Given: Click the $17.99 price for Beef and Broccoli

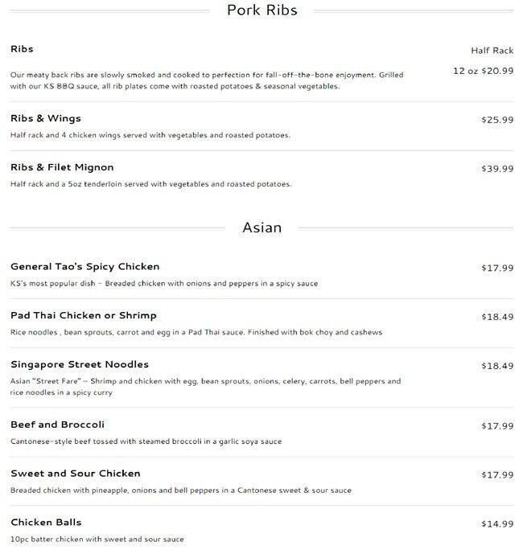Looking at the screenshot, I should pos(496,425).
